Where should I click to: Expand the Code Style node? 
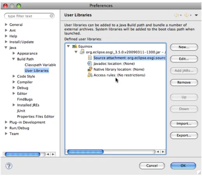click(x=14, y=76)
